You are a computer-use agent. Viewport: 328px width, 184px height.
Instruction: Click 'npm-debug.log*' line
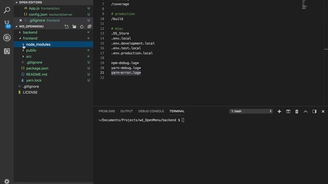pos(125,63)
